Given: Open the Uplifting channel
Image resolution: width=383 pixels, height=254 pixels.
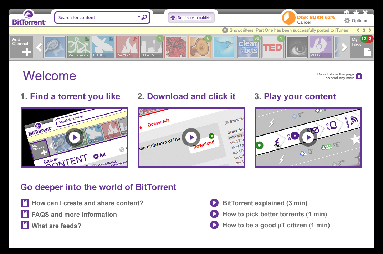Looking at the screenshot, I should [103, 47].
